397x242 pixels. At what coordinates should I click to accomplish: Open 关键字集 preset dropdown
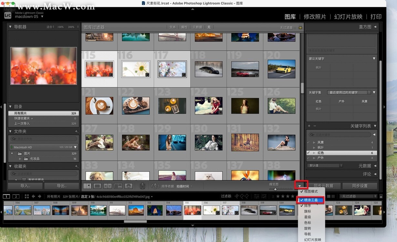coord(349,92)
